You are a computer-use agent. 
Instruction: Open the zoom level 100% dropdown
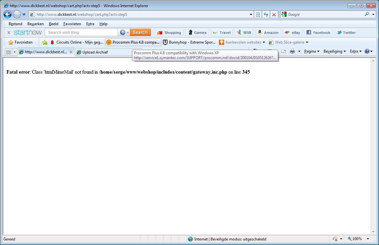(x=357, y=239)
